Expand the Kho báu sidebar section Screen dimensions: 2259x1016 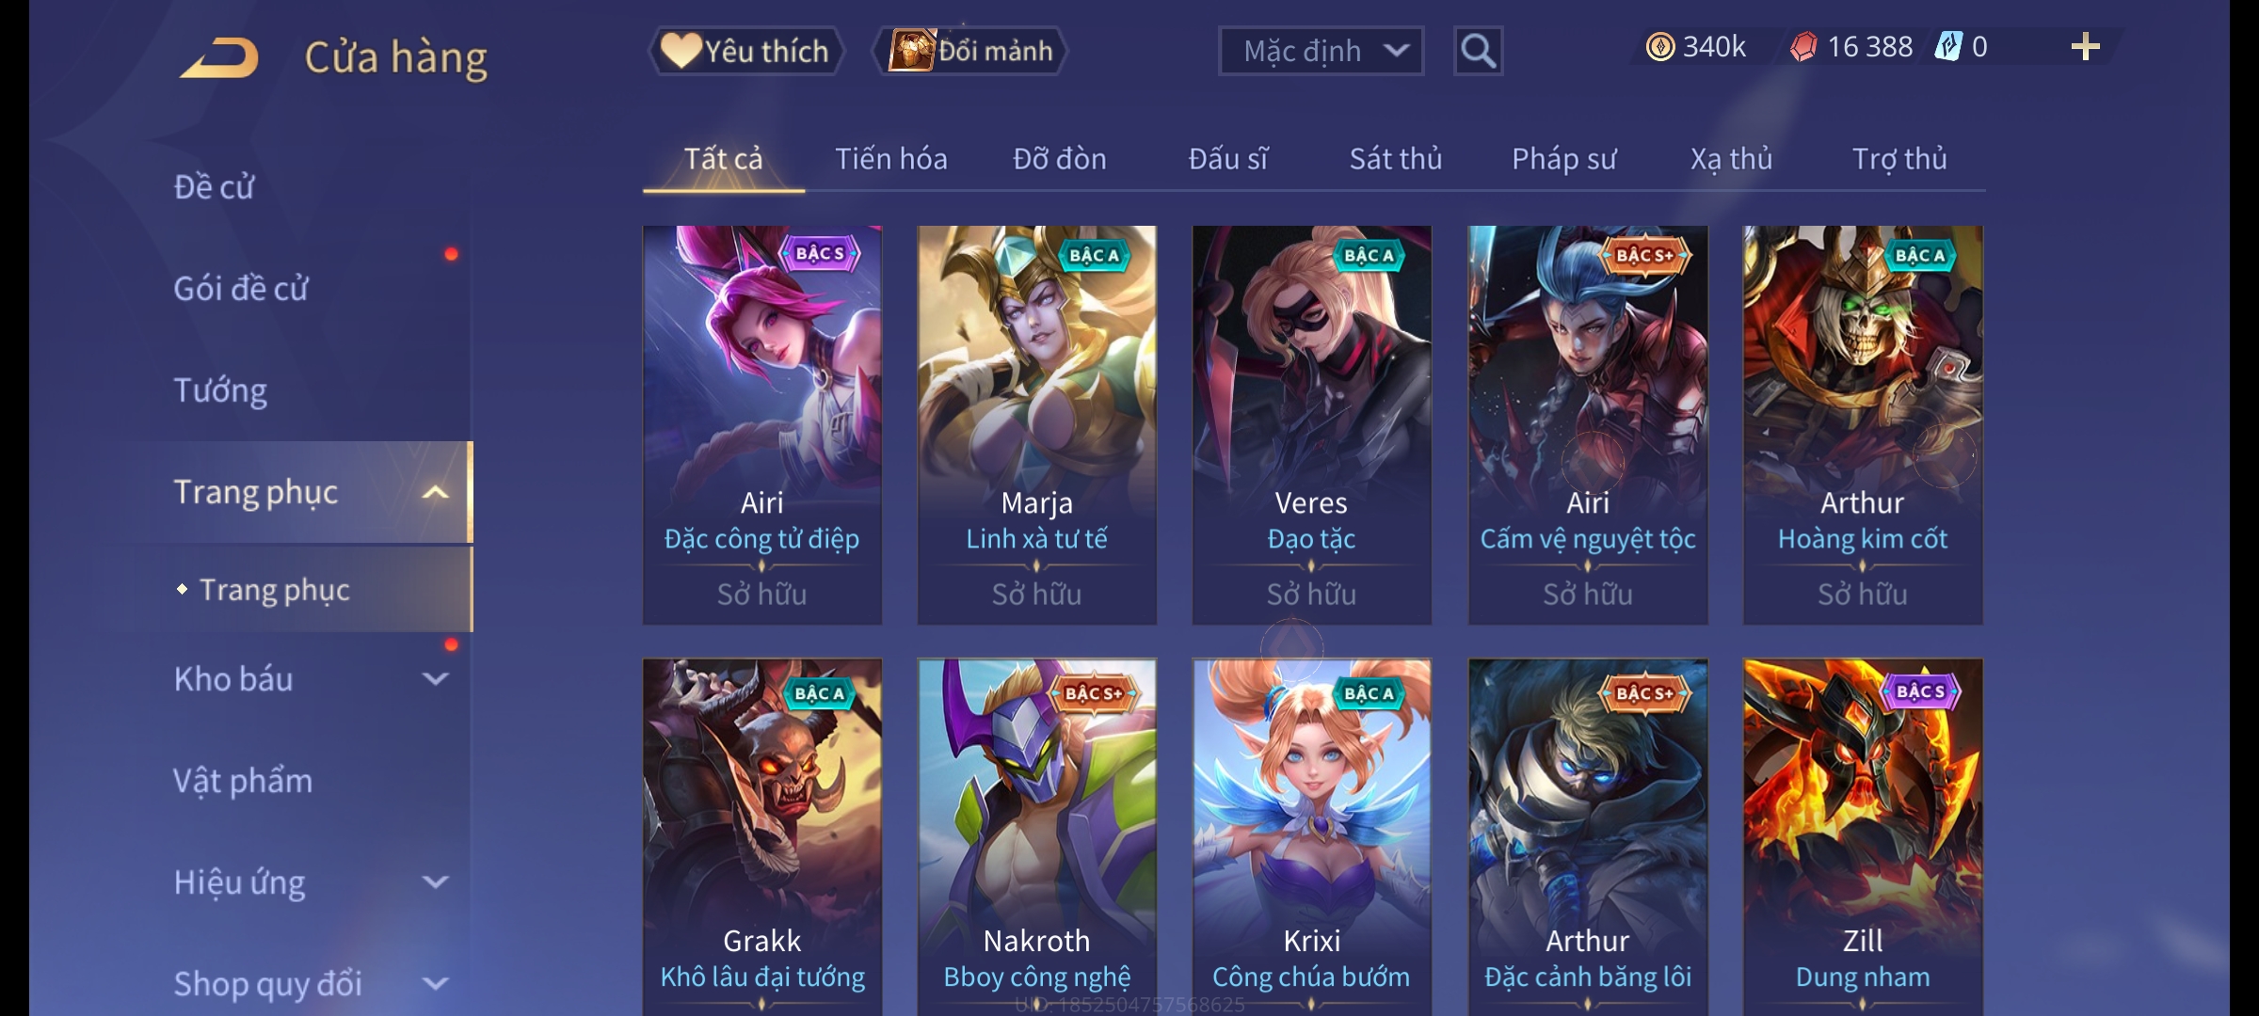[435, 678]
